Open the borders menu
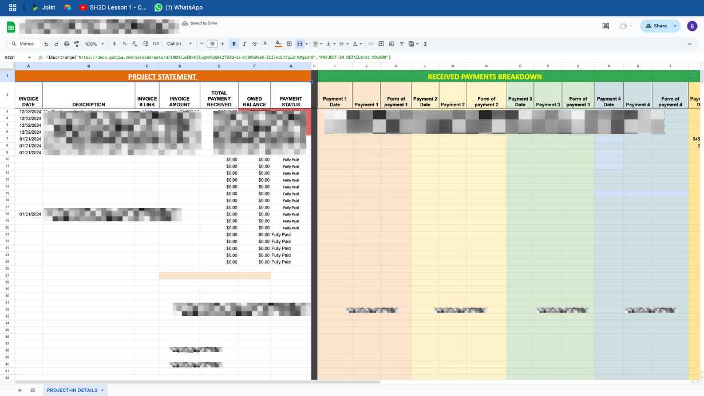 (289, 44)
